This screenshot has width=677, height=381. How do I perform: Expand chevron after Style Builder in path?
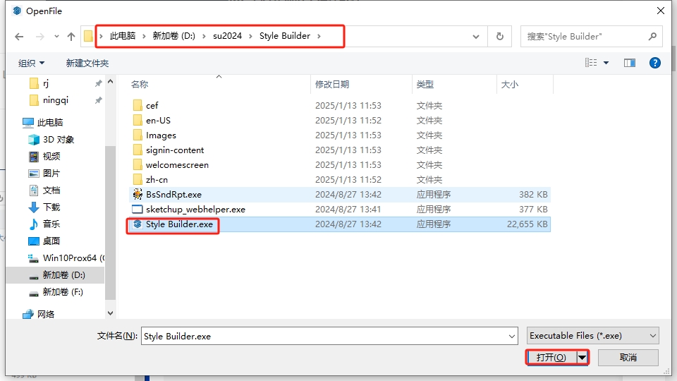319,36
